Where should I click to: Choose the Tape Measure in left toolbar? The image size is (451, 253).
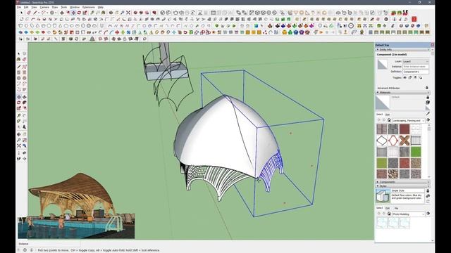[x=19, y=115]
